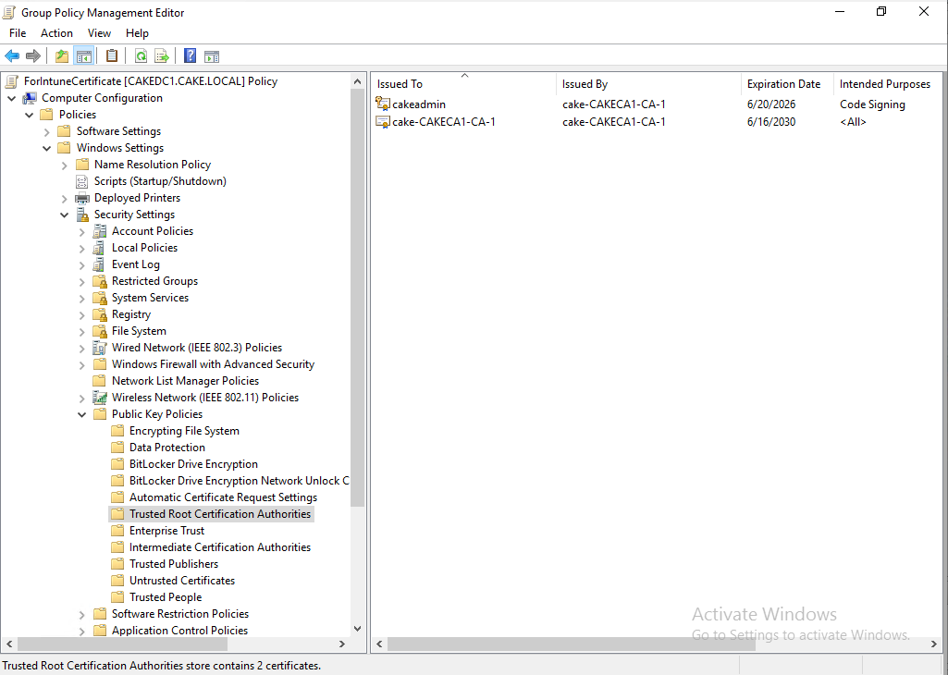Click the cake-CAKECA1-CA-1 certificate row icon

(x=383, y=121)
